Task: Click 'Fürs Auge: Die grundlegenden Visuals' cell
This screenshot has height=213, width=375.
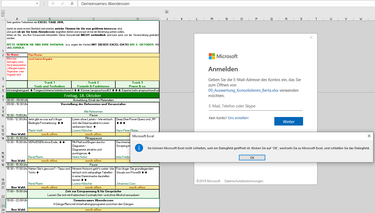Action: coord(137,174)
